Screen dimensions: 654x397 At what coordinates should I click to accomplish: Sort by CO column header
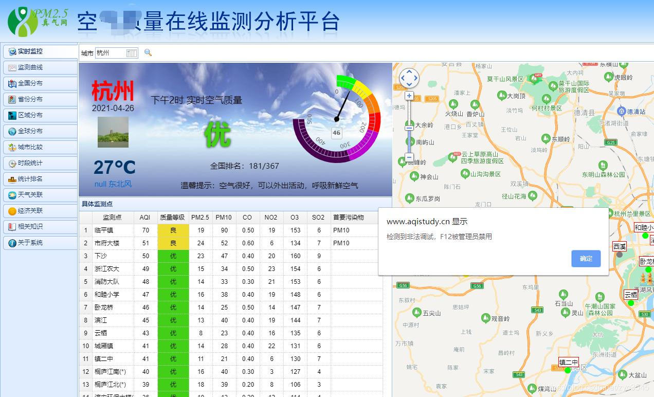click(247, 218)
